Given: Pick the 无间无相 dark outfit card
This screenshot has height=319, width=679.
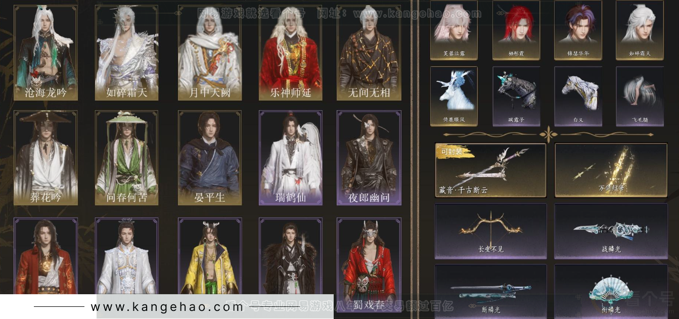Looking at the screenshot, I should pyautogui.click(x=369, y=53).
